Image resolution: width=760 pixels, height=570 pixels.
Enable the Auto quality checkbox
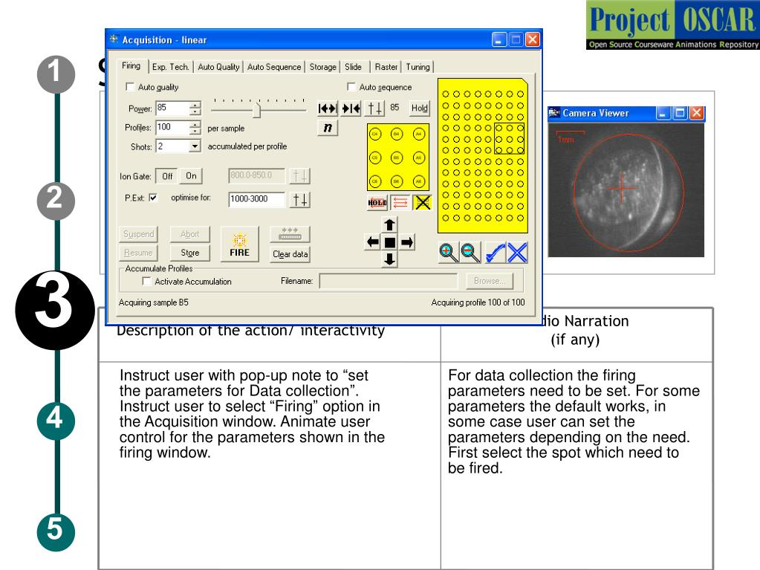pos(130,87)
